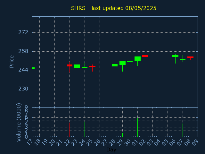The width and height of the screenshot is (205, 154).
Task: Click the day 03 x-axis label
Action: click(150, 142)
